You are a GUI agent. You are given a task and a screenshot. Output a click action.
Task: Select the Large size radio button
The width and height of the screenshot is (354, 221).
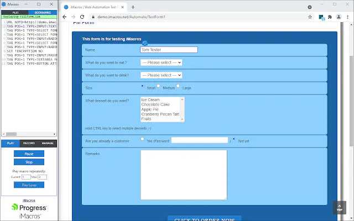pos(178,86)
